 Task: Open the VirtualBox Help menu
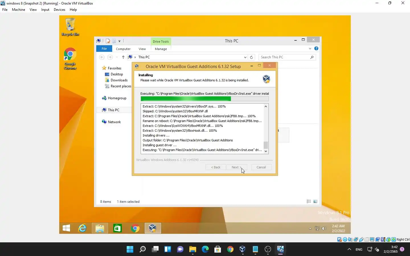[x=73, y=10]
